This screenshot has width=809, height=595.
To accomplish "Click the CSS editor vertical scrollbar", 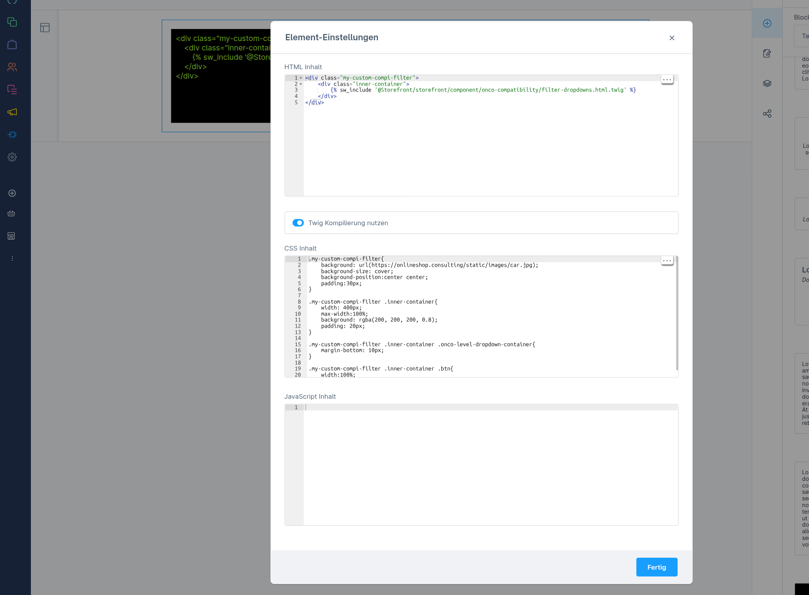I will [677, 314].
